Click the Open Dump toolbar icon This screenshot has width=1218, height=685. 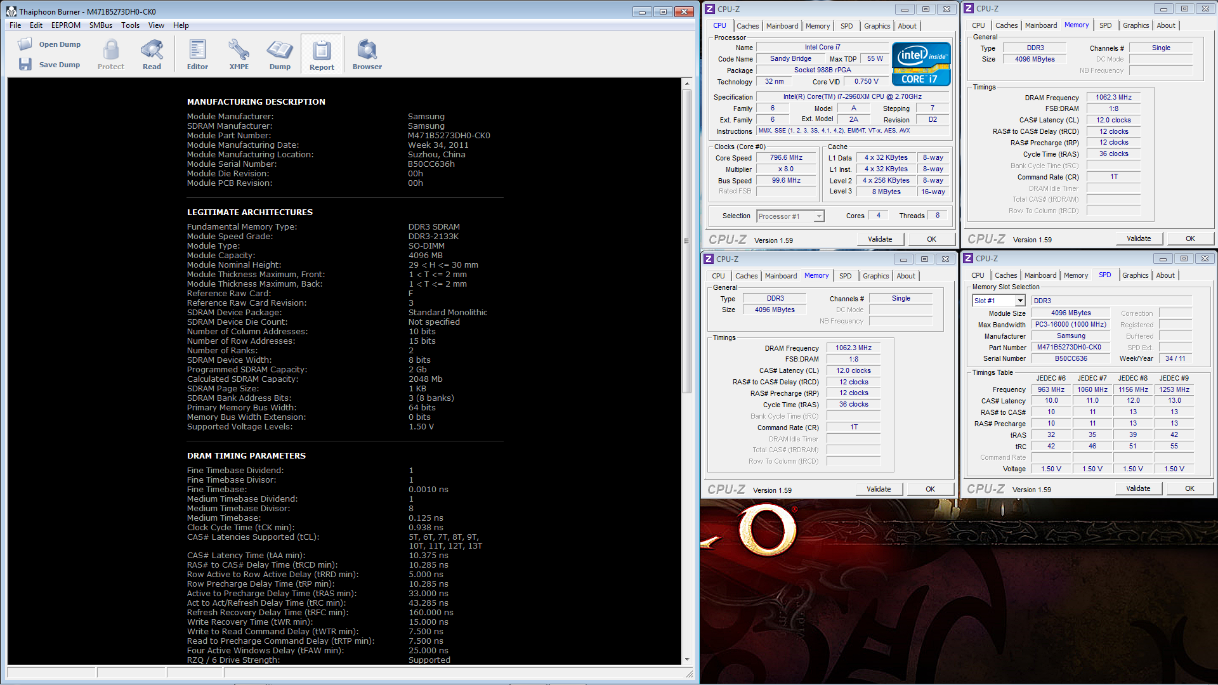[x=25, y=44]
